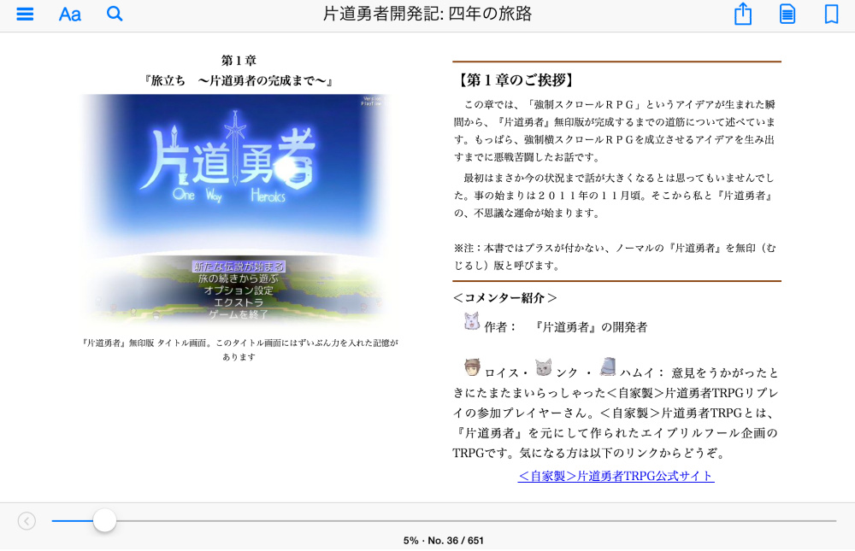Screen dimensions: 855x551
Task: Tap the author's white cat avatar
Action: (471, 321)
